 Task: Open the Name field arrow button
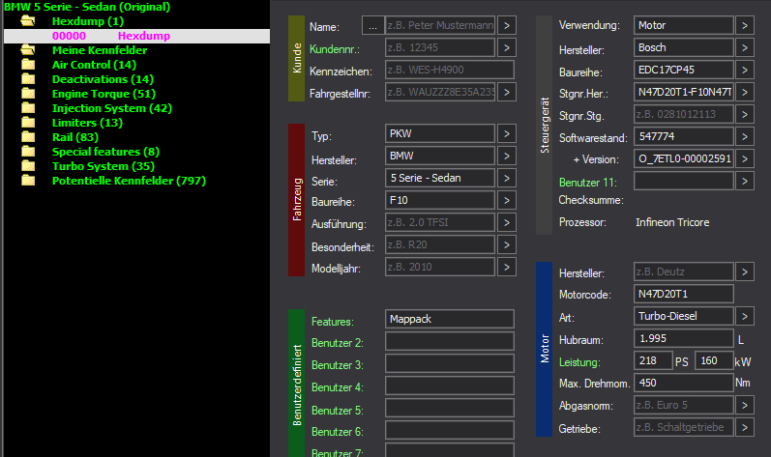[507, 25]
